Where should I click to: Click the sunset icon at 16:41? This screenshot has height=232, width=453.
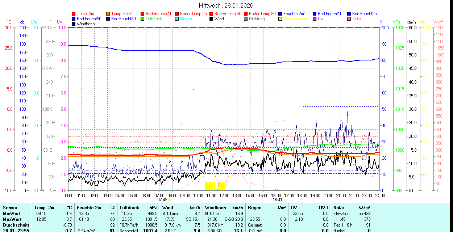[x=285, y=199]
